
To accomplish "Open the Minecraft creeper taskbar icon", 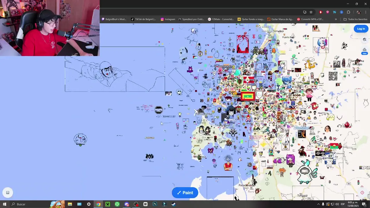I will coord(108,204).
